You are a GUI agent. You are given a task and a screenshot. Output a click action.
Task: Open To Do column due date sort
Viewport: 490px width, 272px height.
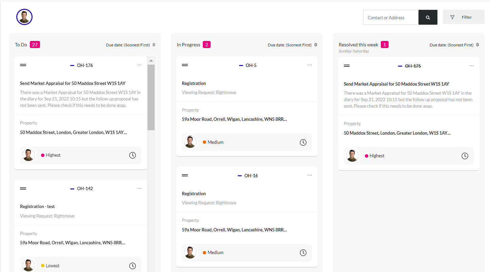(x=131, y=45)
